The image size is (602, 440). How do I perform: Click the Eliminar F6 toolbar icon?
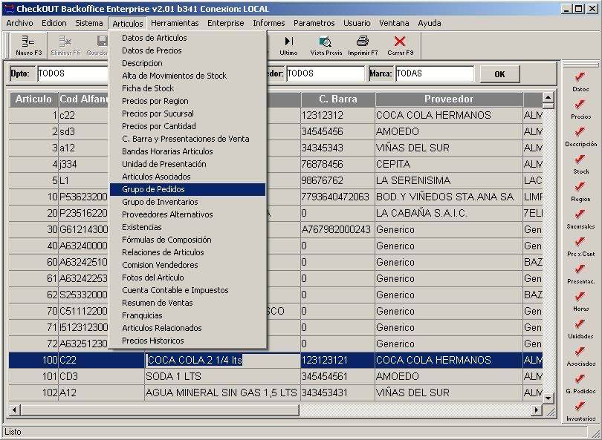tap(65, 45)
